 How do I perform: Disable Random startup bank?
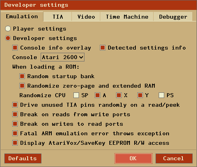coord(22,76)
